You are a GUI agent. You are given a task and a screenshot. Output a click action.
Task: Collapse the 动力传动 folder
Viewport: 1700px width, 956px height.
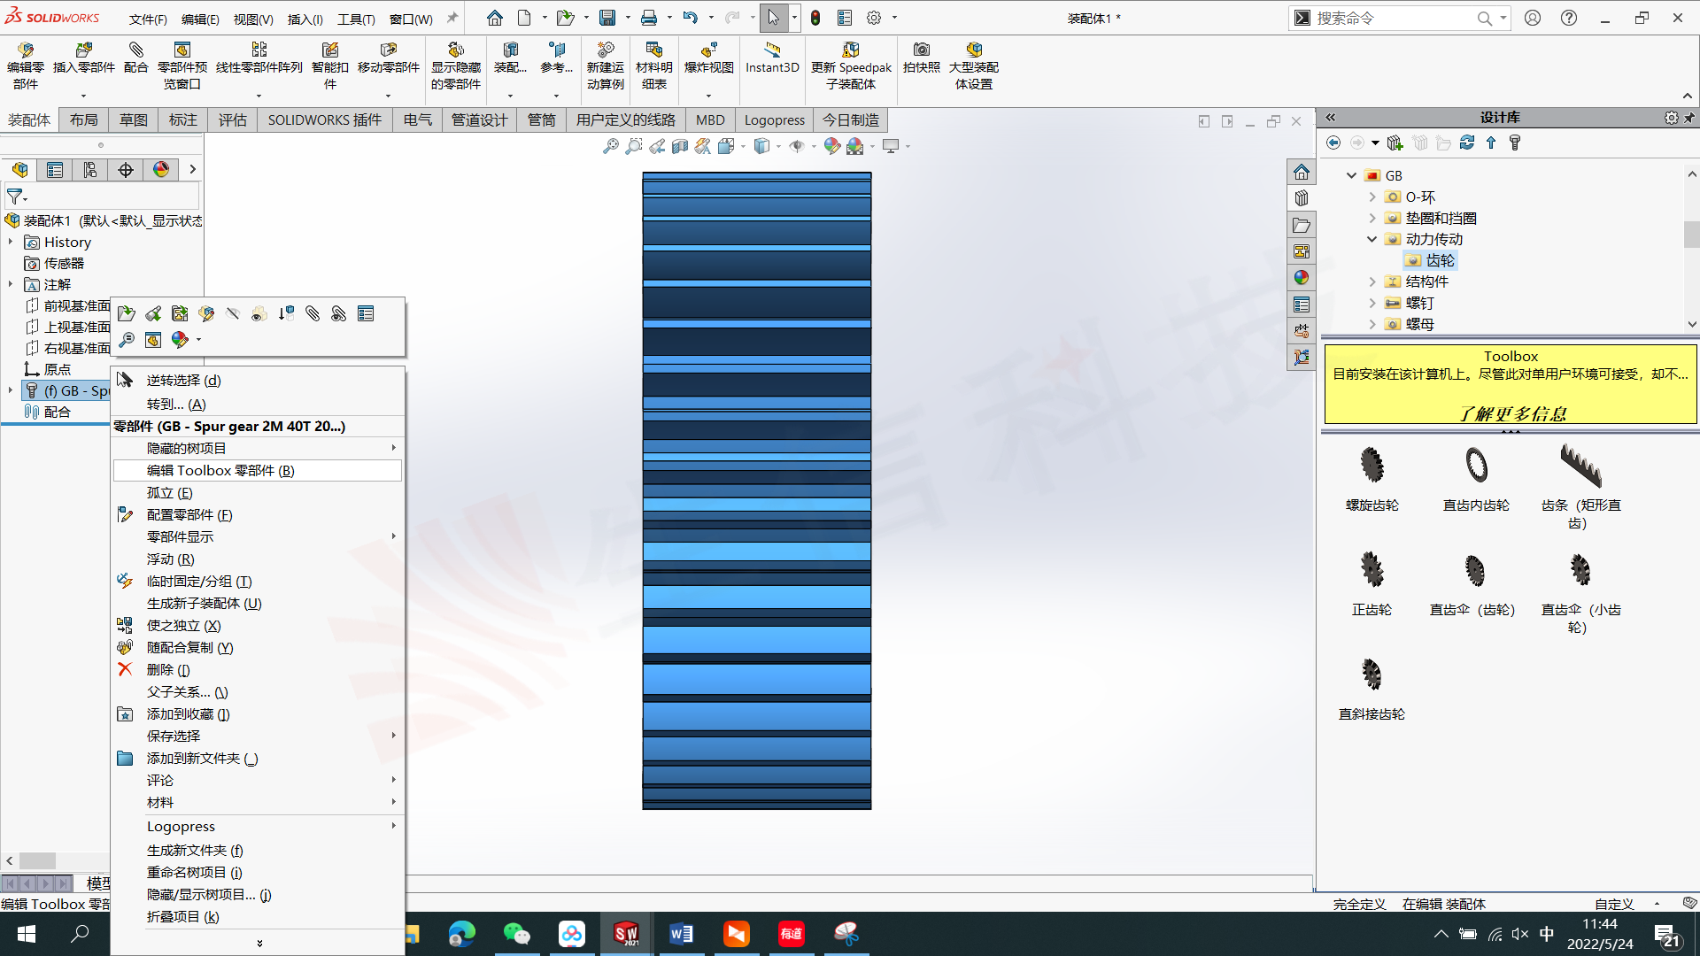coord(1372,239)
